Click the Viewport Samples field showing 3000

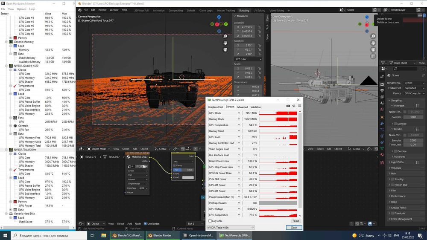point(413,117)
